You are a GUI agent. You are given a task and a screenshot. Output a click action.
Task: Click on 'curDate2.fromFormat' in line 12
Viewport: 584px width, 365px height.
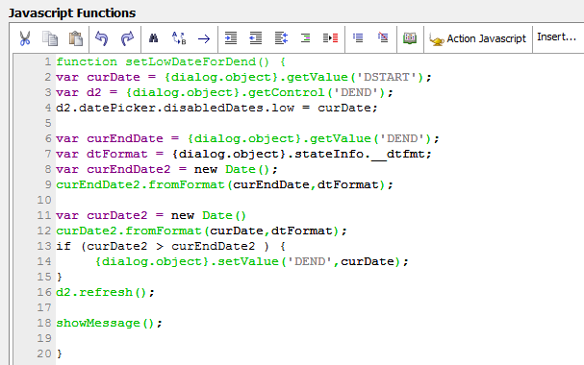129,231
